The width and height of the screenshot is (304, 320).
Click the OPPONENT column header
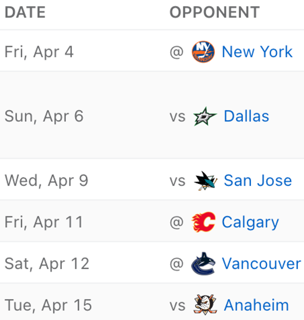tap(214, 13)
